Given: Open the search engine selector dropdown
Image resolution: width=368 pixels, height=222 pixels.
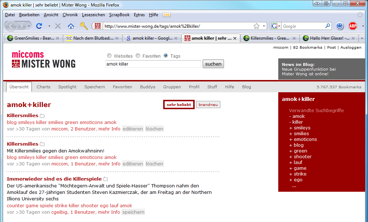Looking at the screenshot, I should click(279, 26).
